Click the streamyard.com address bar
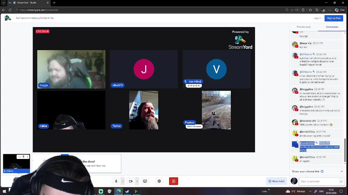Screen dimensions: 348x195 (150, 10)
